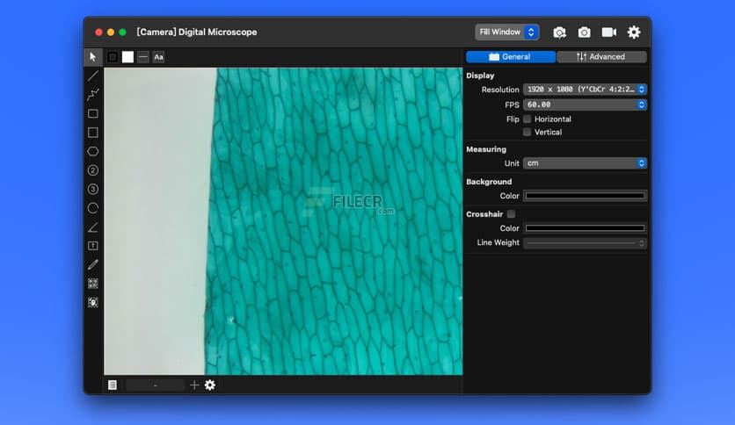
Task: Switch to the General tab
Action: [511, 57]
